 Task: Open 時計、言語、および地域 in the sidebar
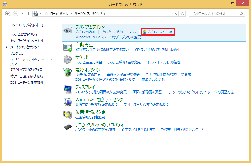click(x=27, y=76)
